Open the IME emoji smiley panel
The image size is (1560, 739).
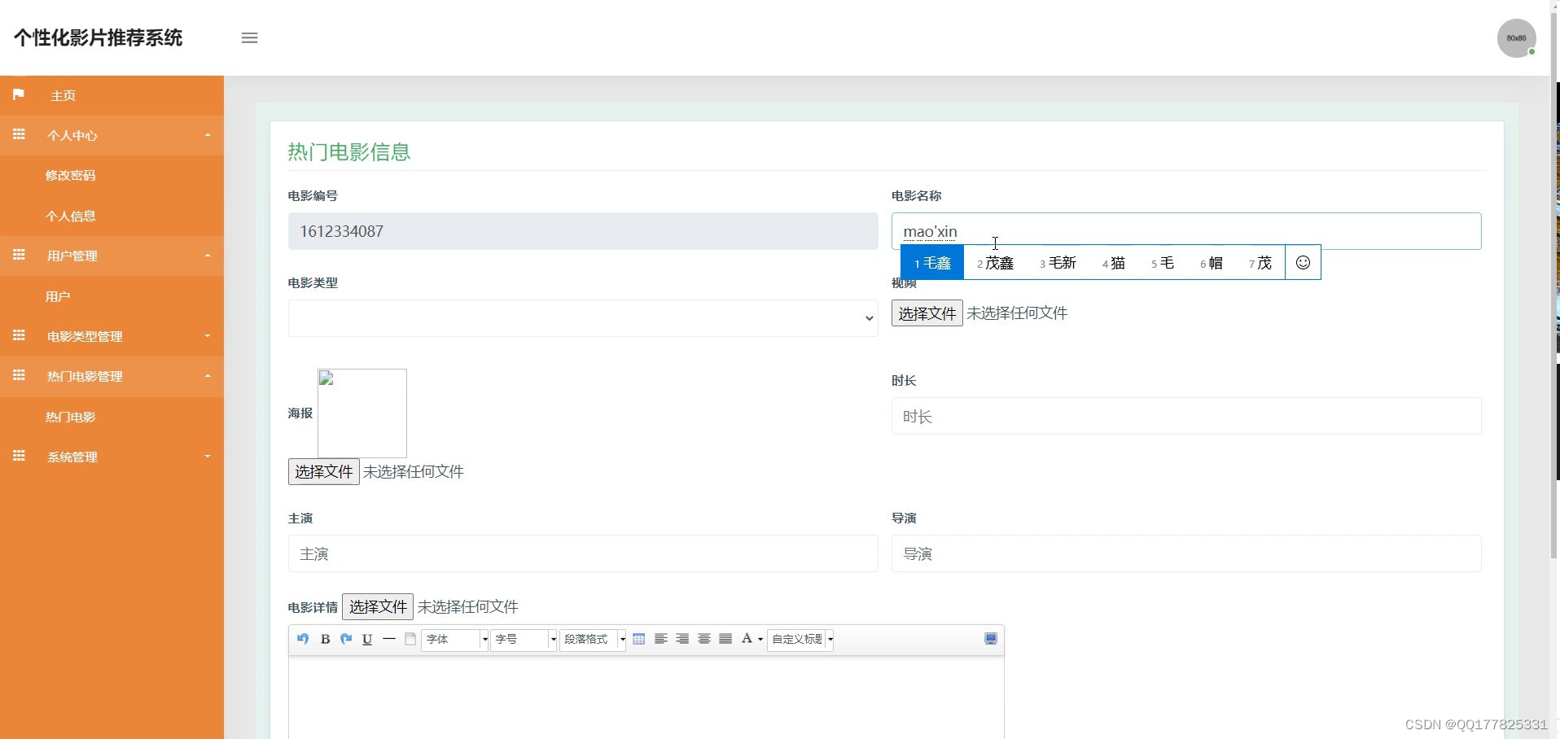pyautogui.click(x=1303, y=262)
